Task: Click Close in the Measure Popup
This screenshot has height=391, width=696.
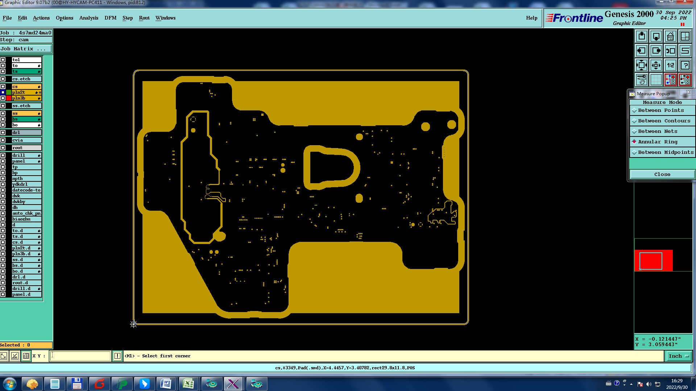Action: tap(662, 175)
